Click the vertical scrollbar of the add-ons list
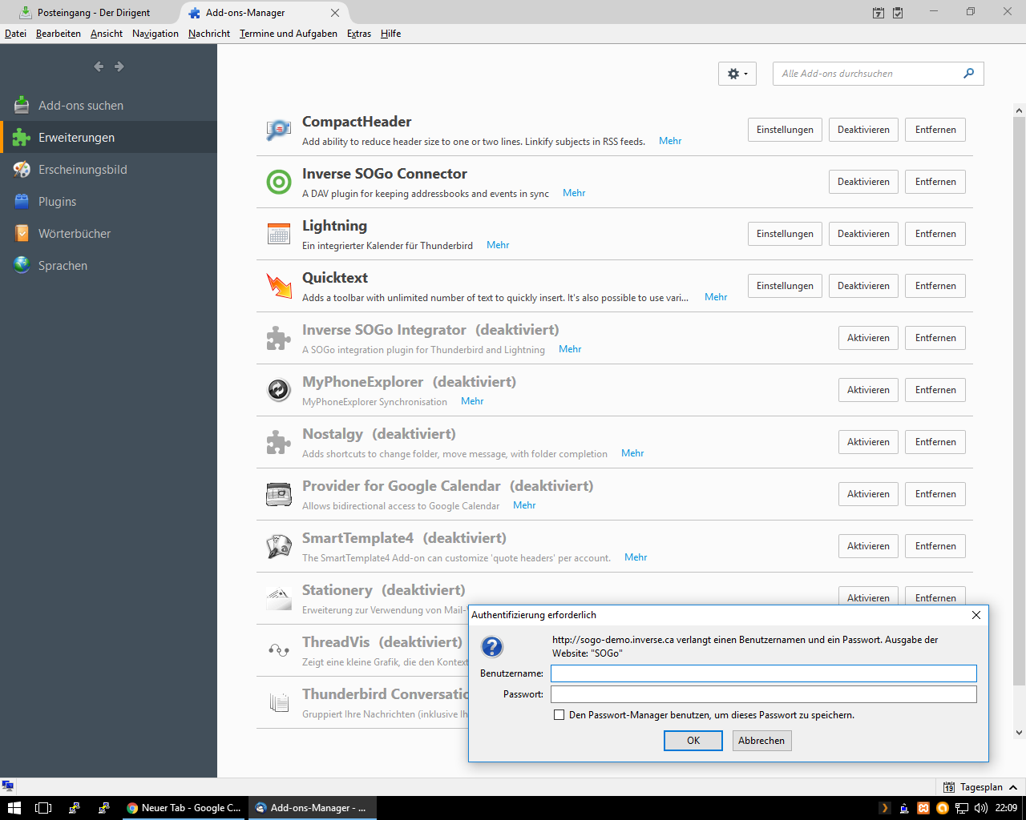The width and height of the screenshot is (1026, 820). coord(1019,400)
